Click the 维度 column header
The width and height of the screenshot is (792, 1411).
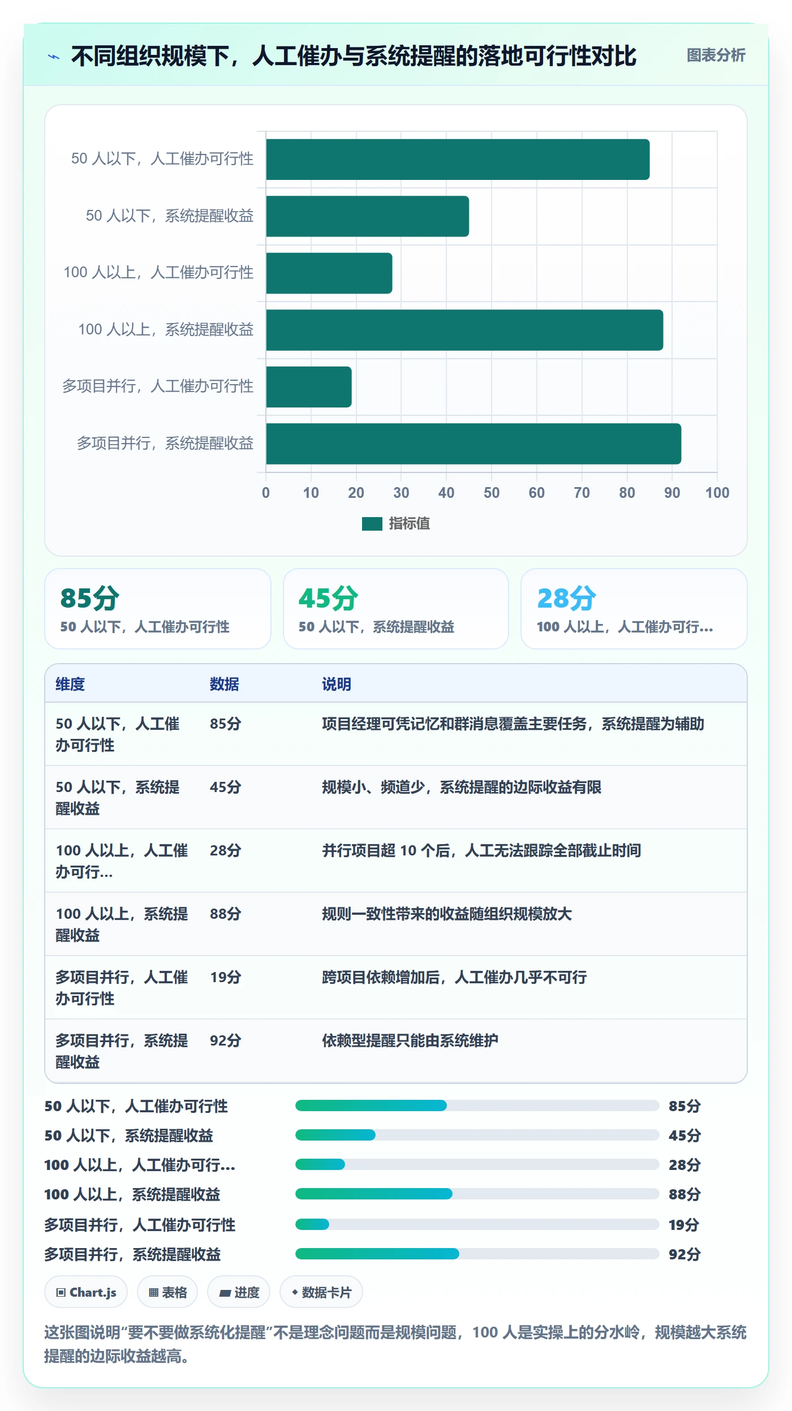70,684
